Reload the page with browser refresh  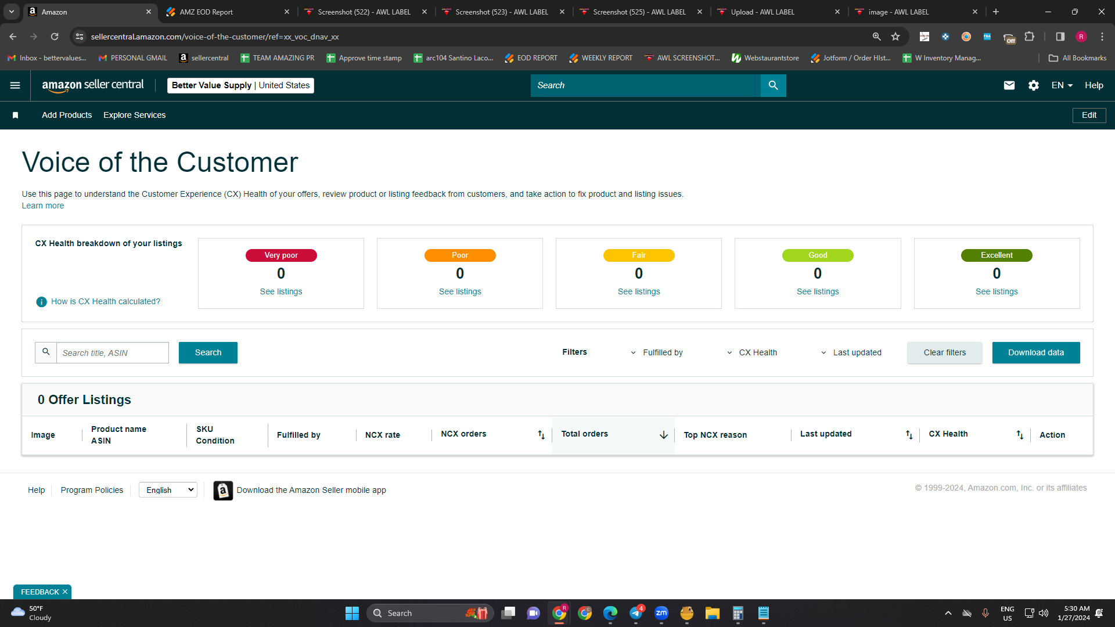[x=55, y=37]
